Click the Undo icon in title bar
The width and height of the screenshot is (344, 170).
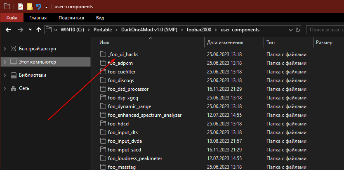pyautogui.click(x=39, y=7)
